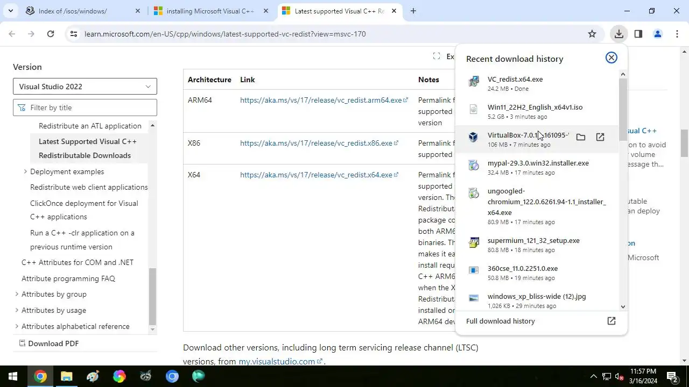Click the network tray icon
The image size is (689, 387).
606,376
